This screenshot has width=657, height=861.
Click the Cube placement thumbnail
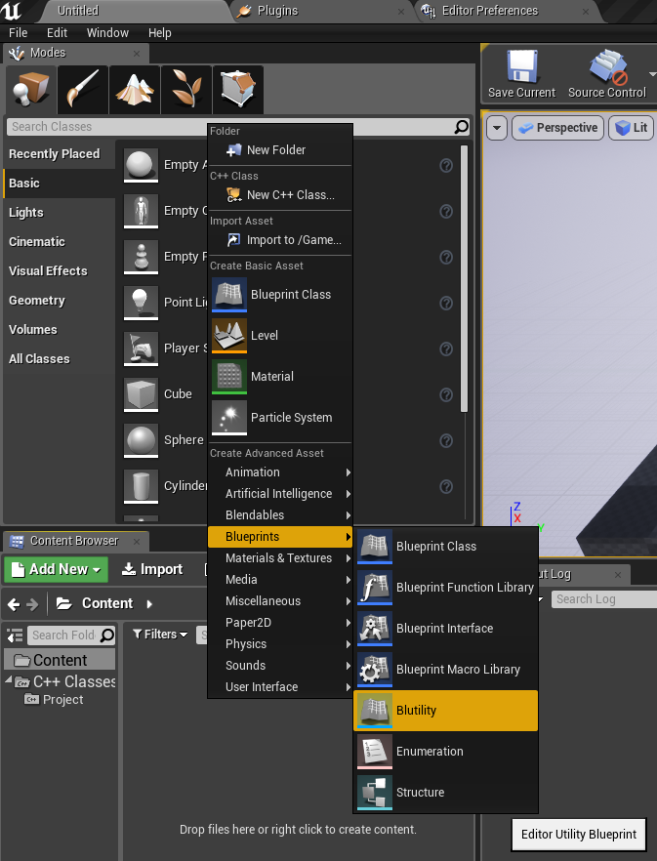coord(142,394)
